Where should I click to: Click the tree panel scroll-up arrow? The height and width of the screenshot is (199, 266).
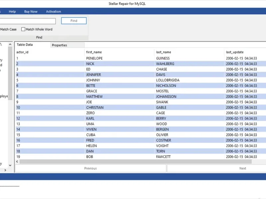click(10, 44)
